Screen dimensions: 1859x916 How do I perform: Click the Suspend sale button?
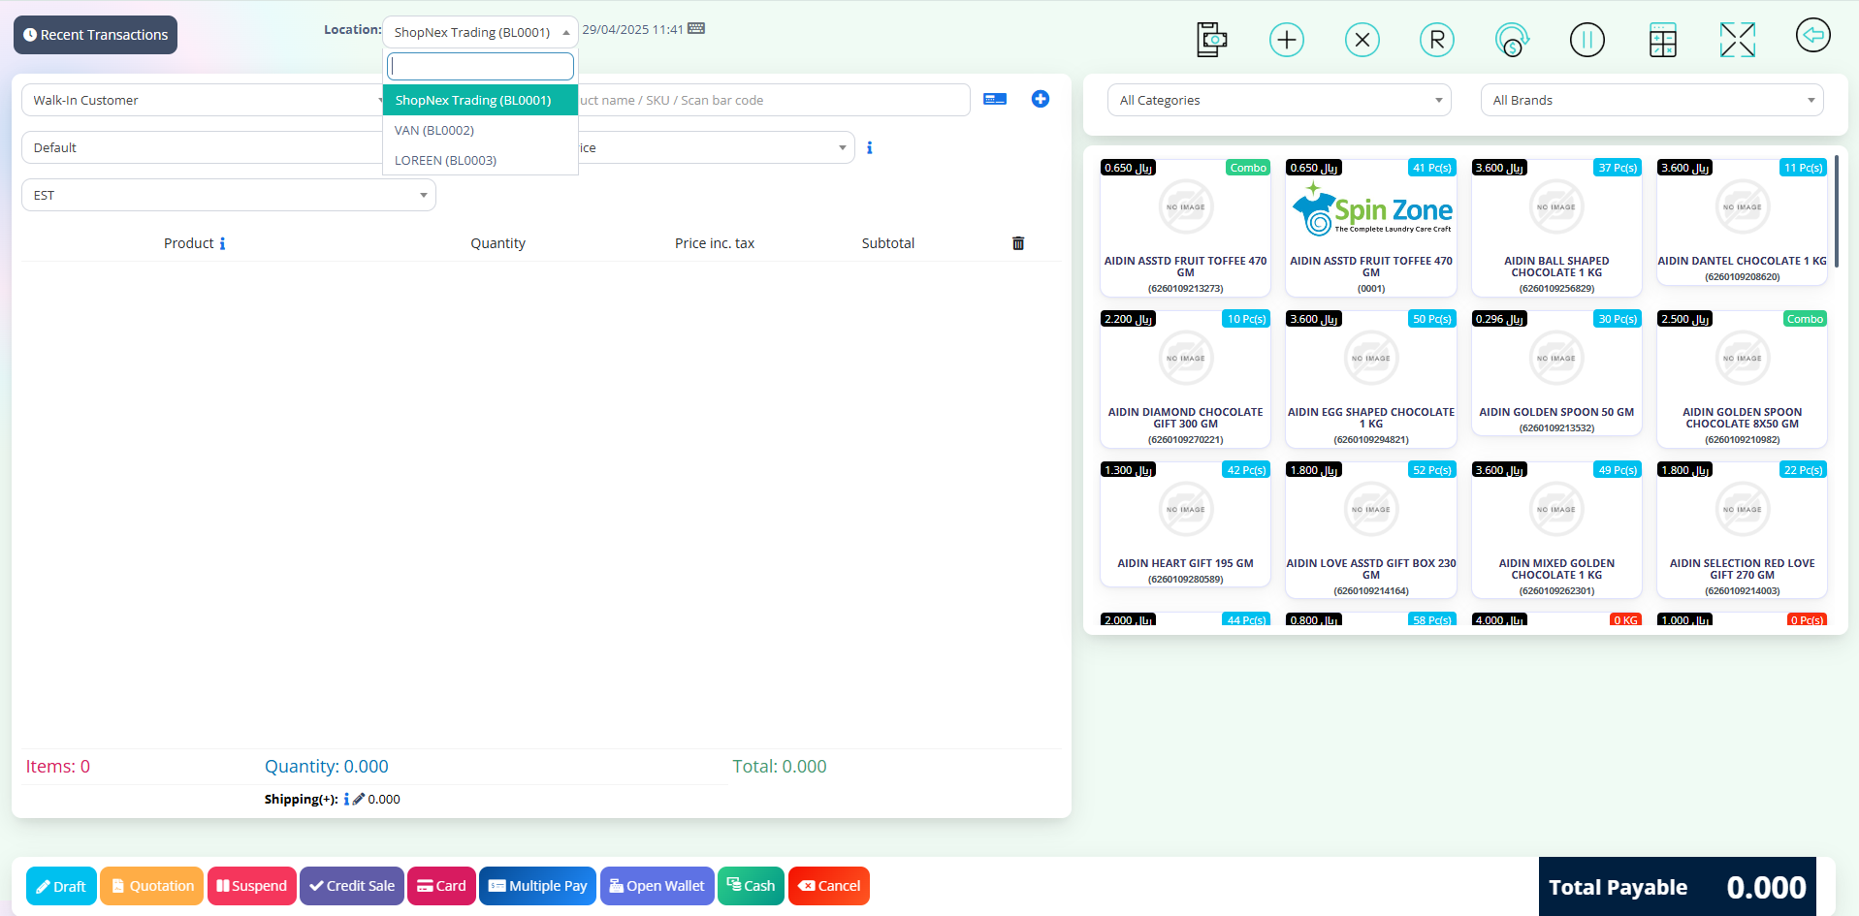pos(251,886)
